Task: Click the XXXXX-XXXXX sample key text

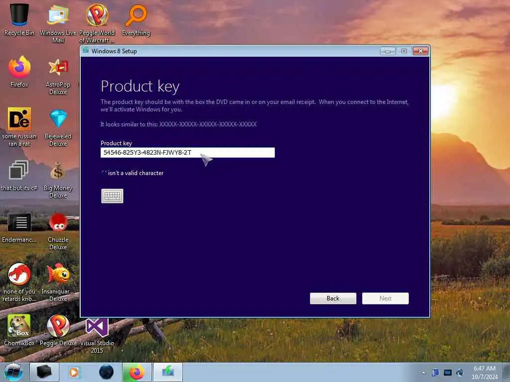Action: (x=208, y=124)
